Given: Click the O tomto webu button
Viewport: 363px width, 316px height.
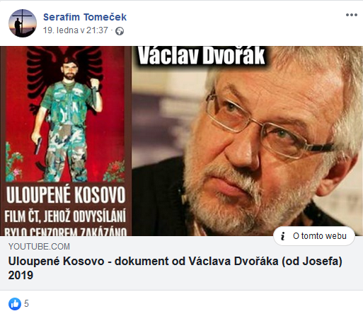Looking at the screenshot, I should (314, 236).
